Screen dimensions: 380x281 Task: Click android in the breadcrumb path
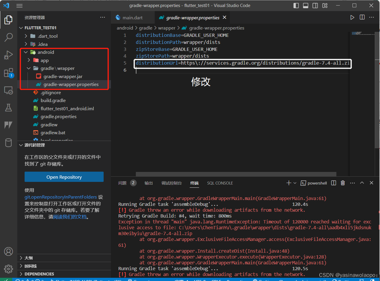click(x=125, y=28)
